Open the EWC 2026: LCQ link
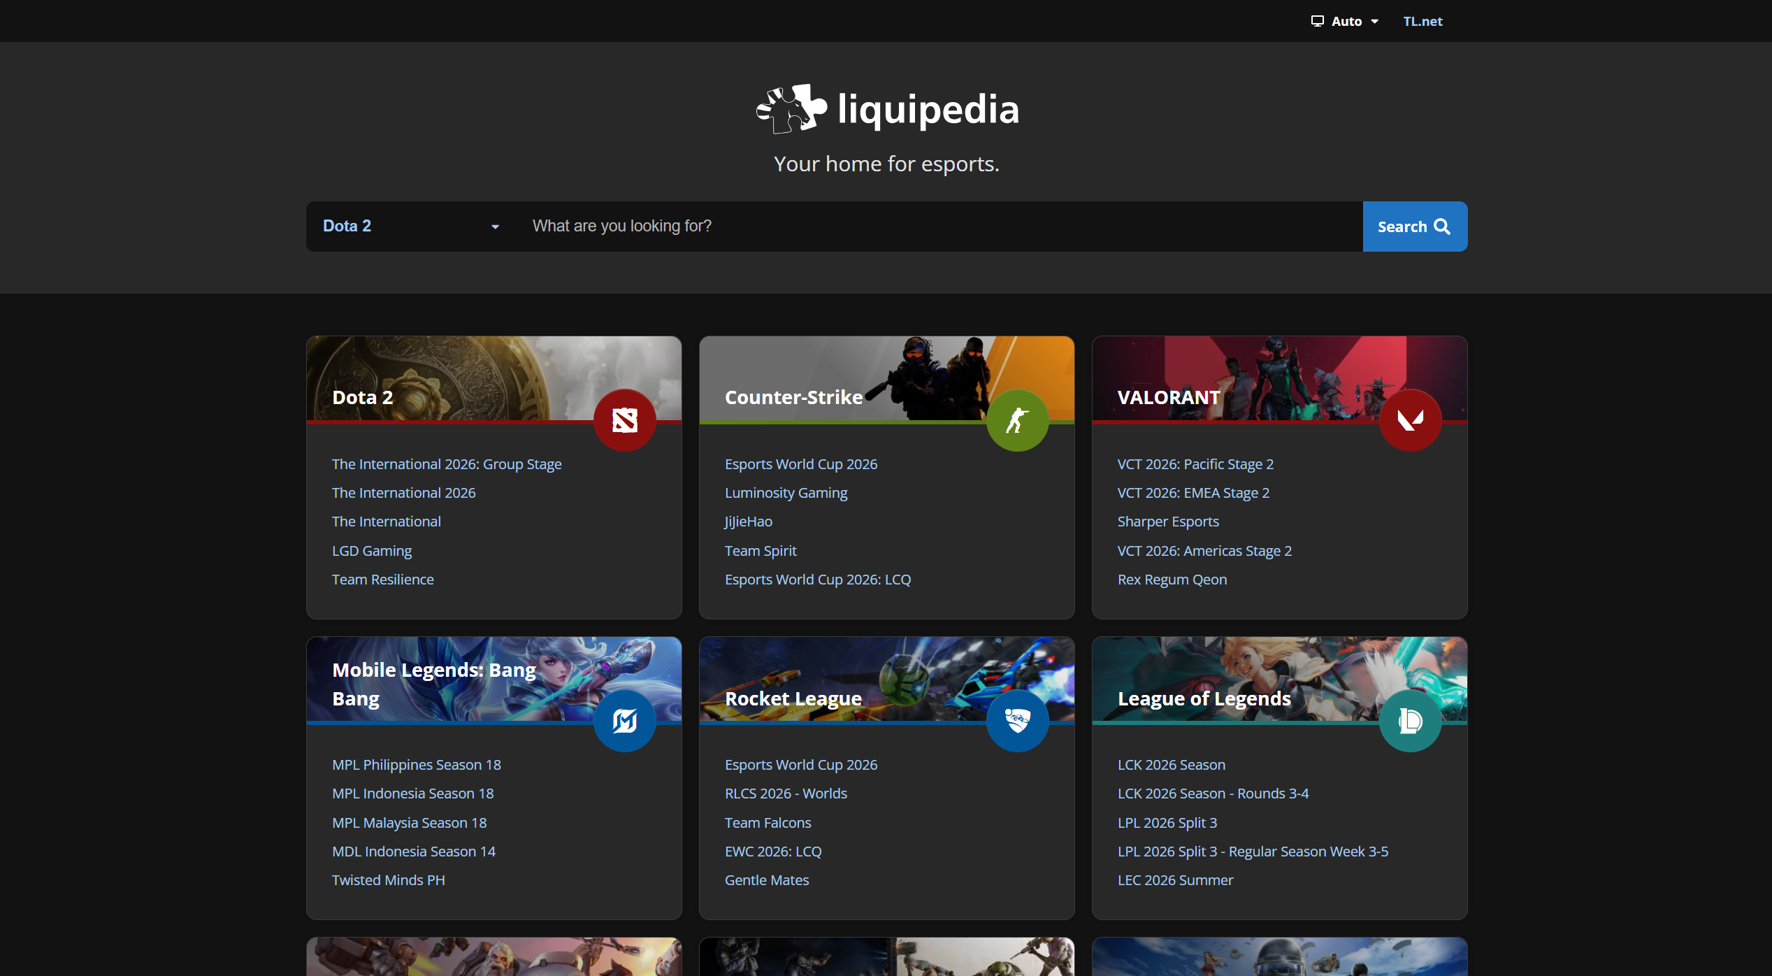 tap(773, 852)
